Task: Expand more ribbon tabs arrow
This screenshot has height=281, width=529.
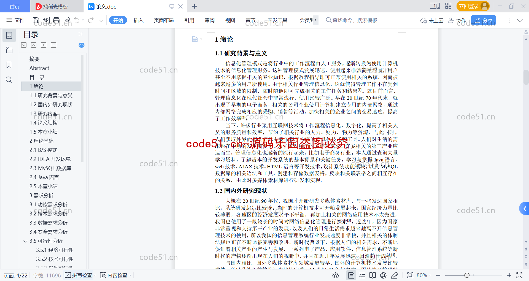Action: 316,20
